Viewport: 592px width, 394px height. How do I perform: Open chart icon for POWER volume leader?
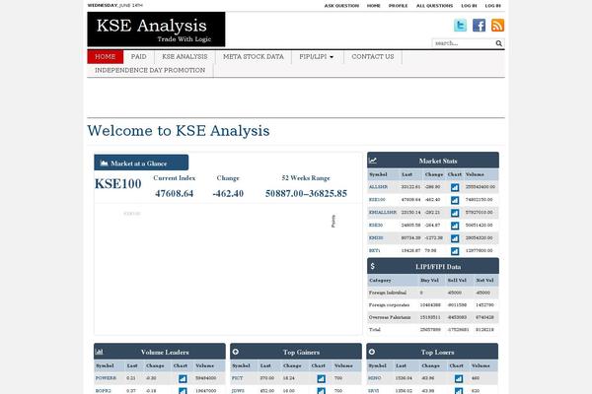click(x=183, y=378)
